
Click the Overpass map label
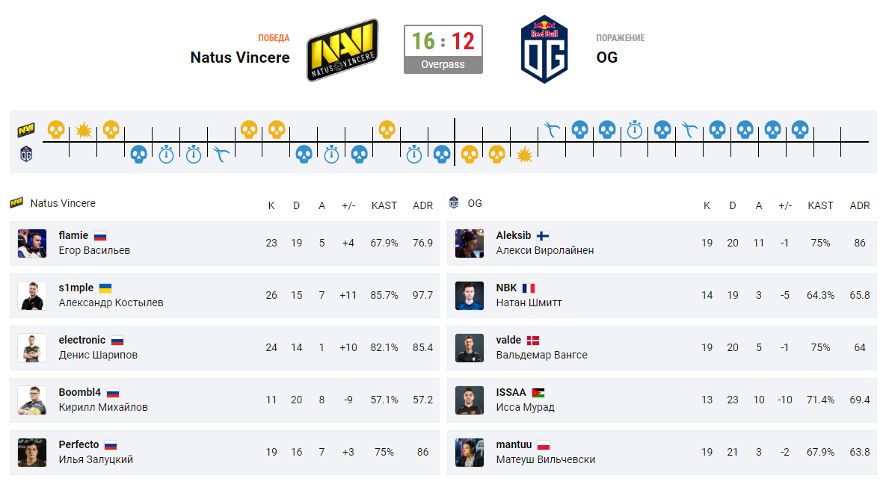443,64
